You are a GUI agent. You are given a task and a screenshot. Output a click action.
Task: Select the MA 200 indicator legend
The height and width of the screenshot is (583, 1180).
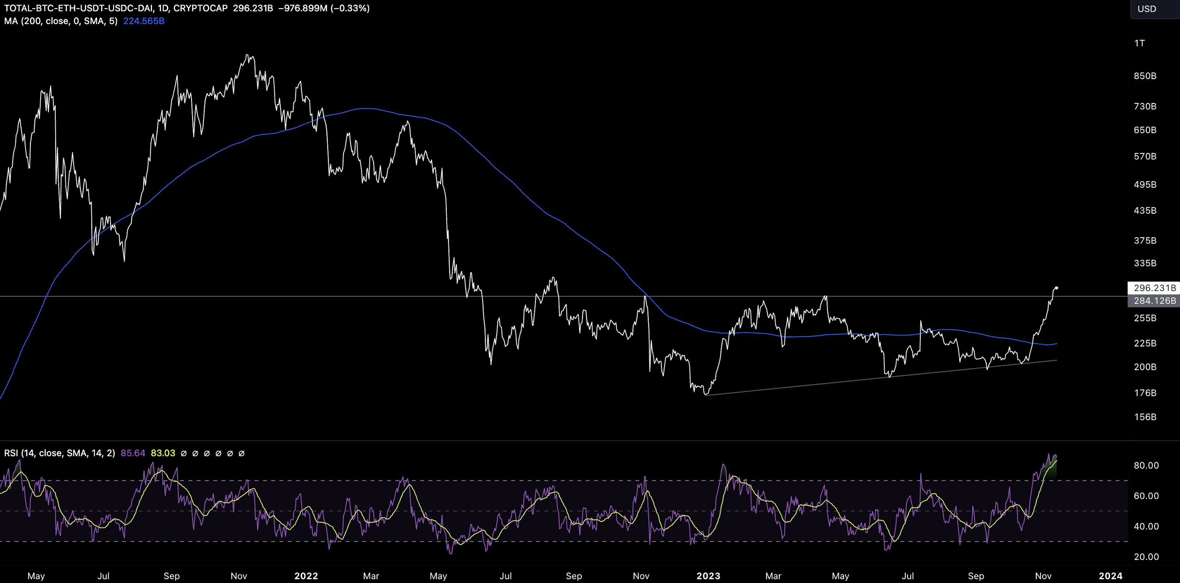click(x=61, y=21)
